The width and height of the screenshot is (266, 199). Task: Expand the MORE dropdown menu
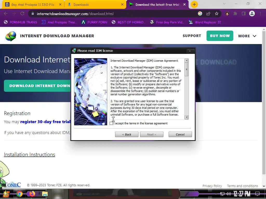[247, 36]
